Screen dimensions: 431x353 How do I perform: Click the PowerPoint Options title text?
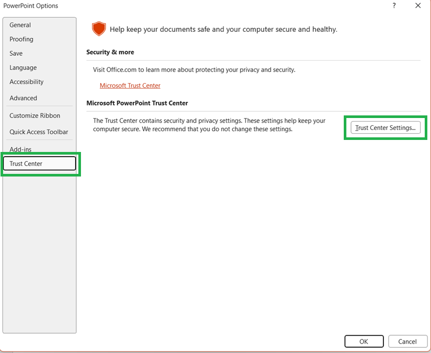click(31, 6)
